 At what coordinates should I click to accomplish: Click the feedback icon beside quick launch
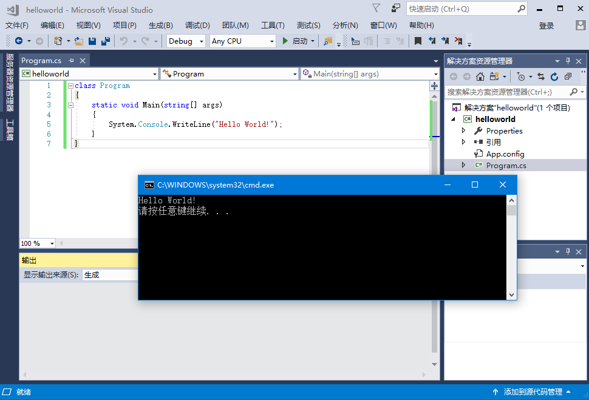pos(396,8)
